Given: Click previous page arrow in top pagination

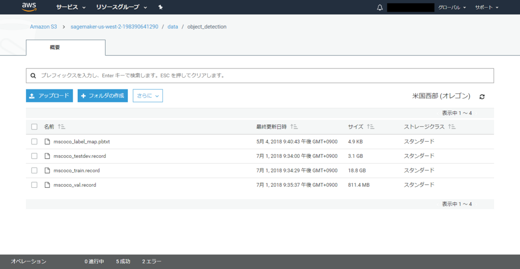Looking at the screenshot, I should 438,113.
